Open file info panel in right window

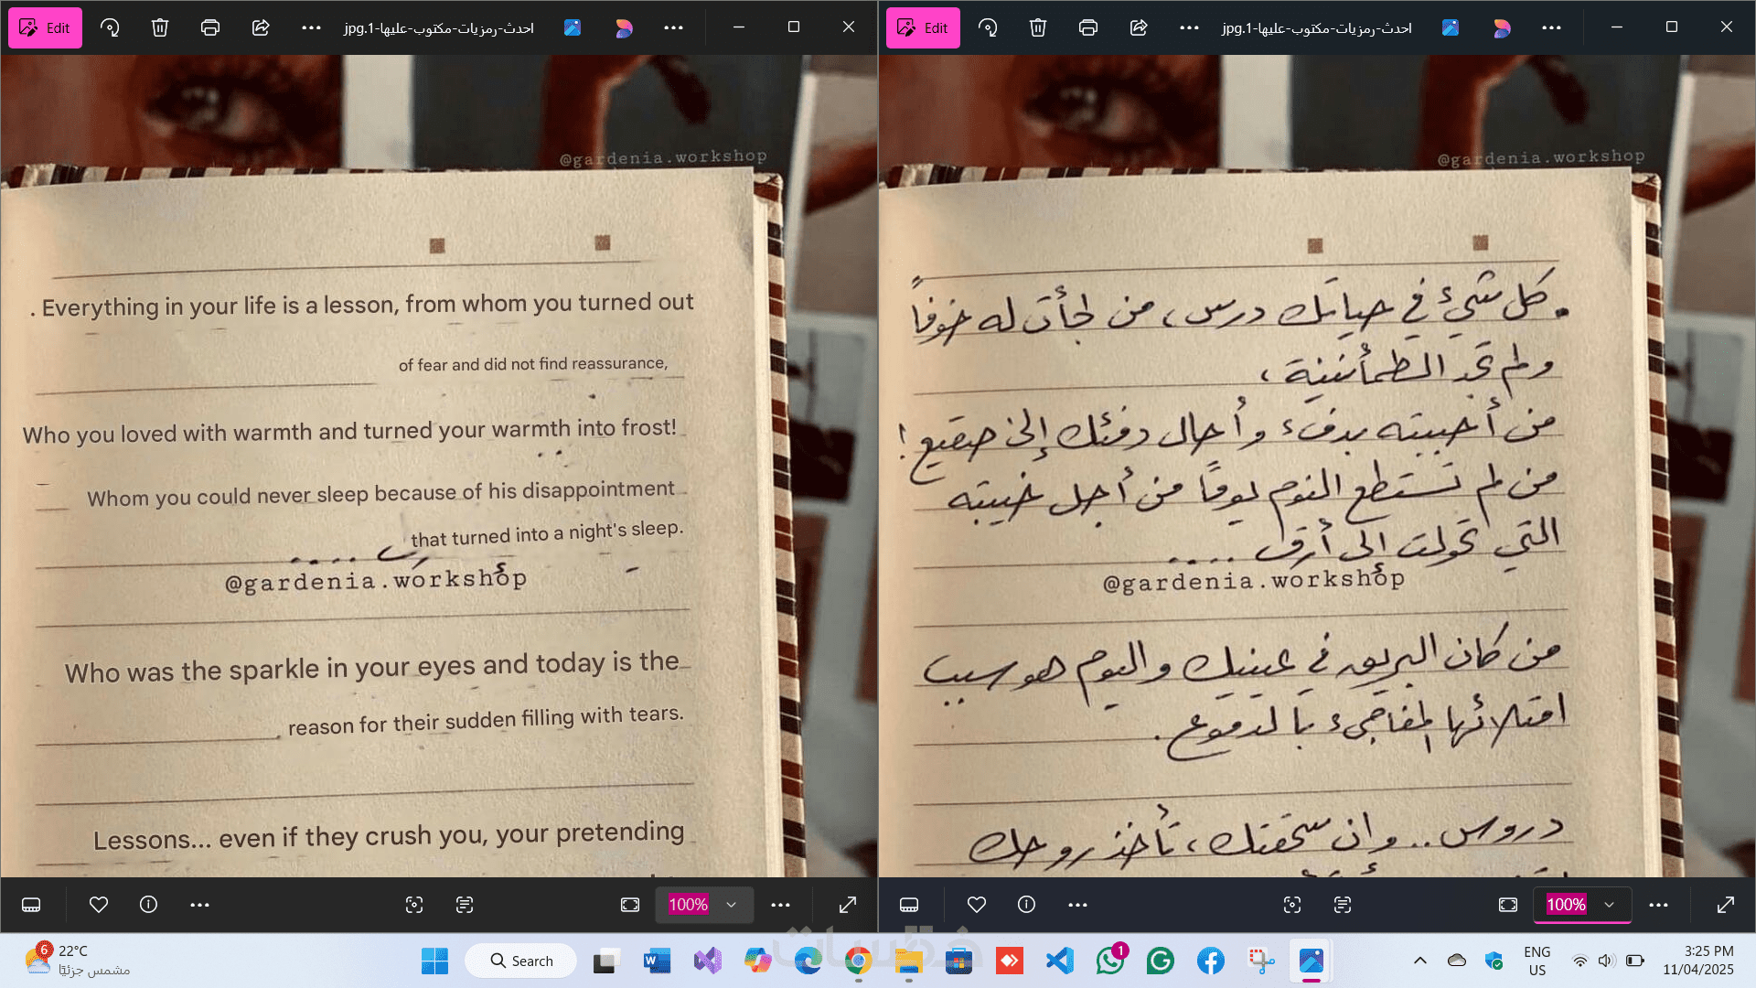1026,905
